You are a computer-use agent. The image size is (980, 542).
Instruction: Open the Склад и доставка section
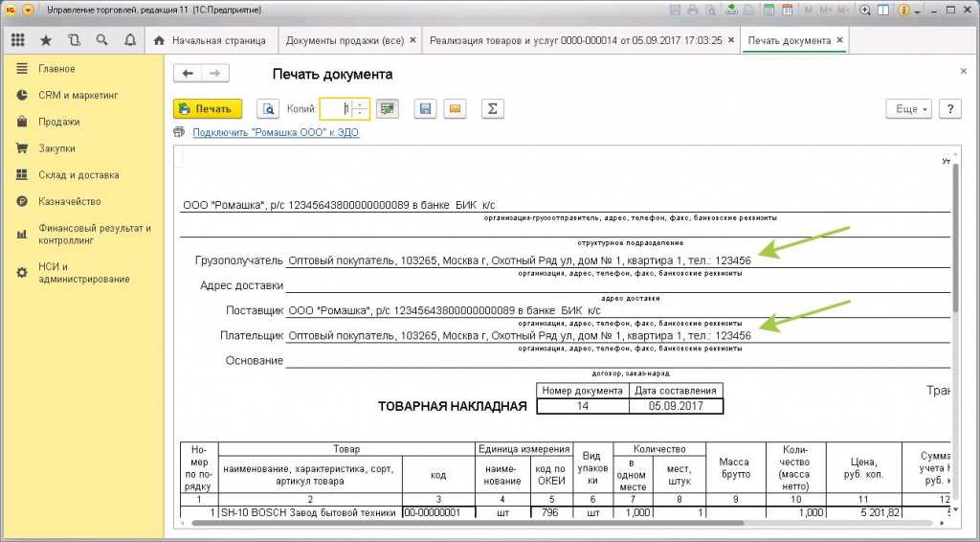pyautogui.click(x=78, y=175)
